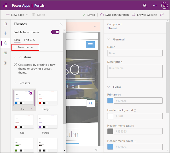Select the Red preset theme
170x153 pixels.
tap(24, 122)
